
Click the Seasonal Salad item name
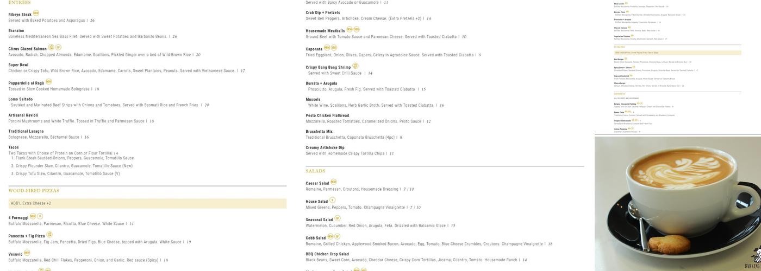click(x=320, y=220)
